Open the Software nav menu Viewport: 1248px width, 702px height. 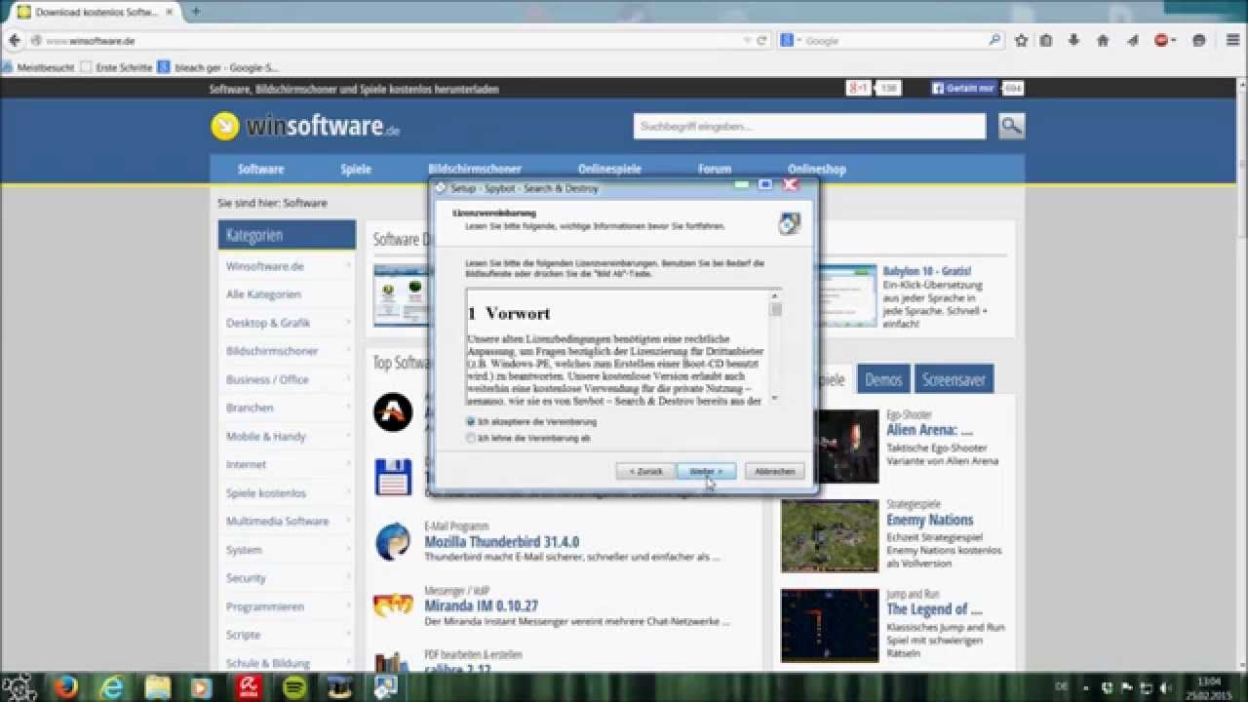coord(260,169)
